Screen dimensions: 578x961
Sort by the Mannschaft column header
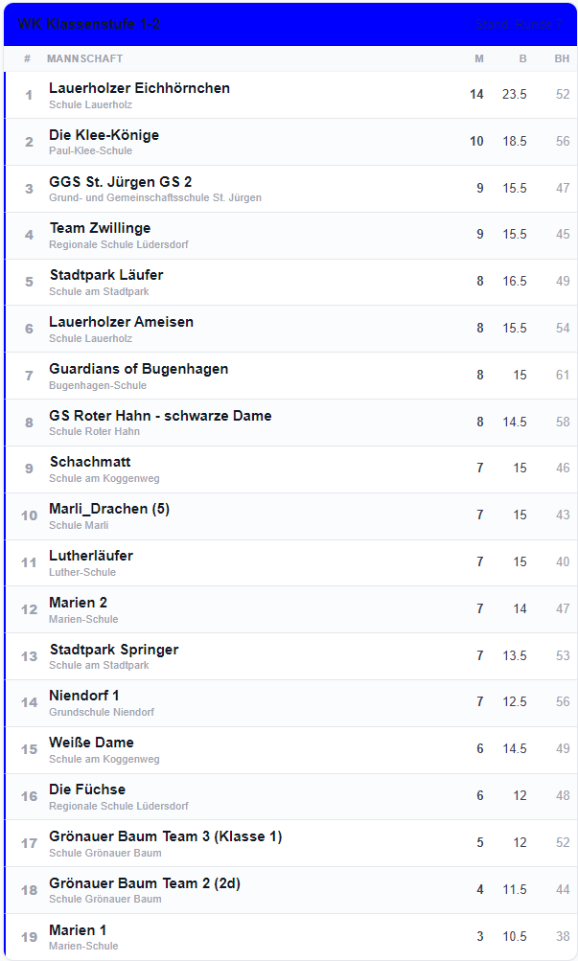pos(84,59)
